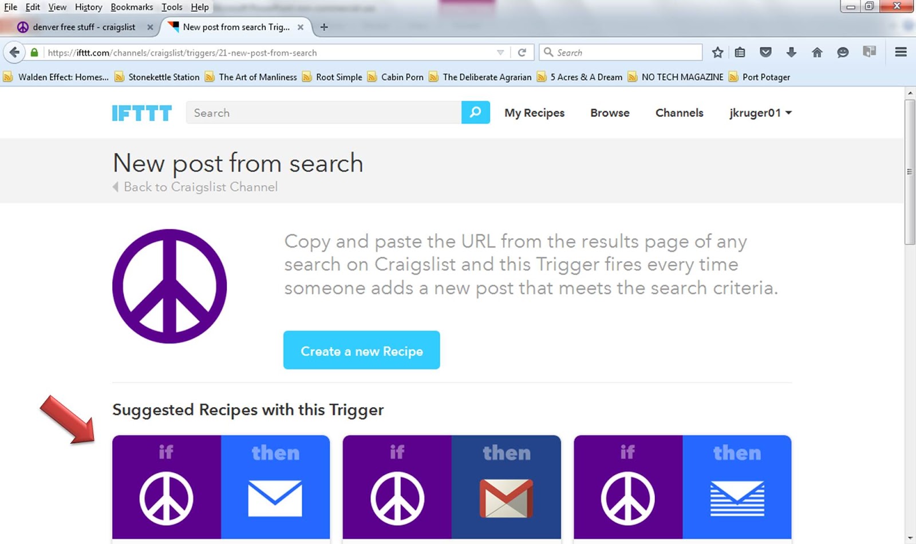Go to My Recipes
This screenshot has width=916, height=544.
pos(534,113)
